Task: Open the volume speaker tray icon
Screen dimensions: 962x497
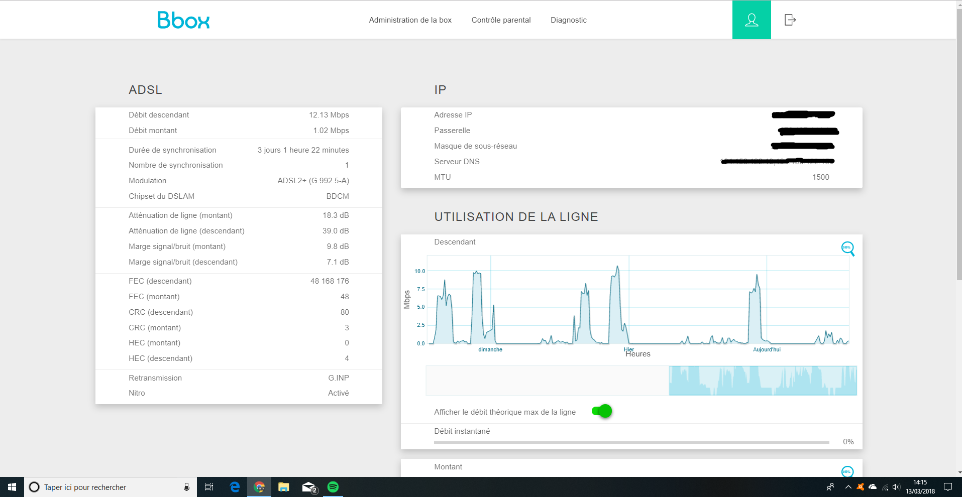Action: click(897, 487)
